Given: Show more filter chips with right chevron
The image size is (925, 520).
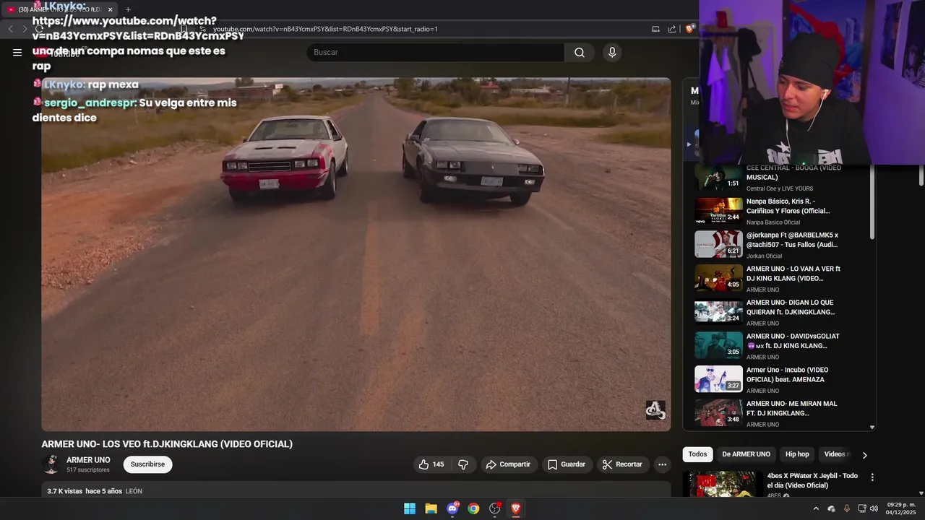Looking at the screenshot, I should point(864,455).
